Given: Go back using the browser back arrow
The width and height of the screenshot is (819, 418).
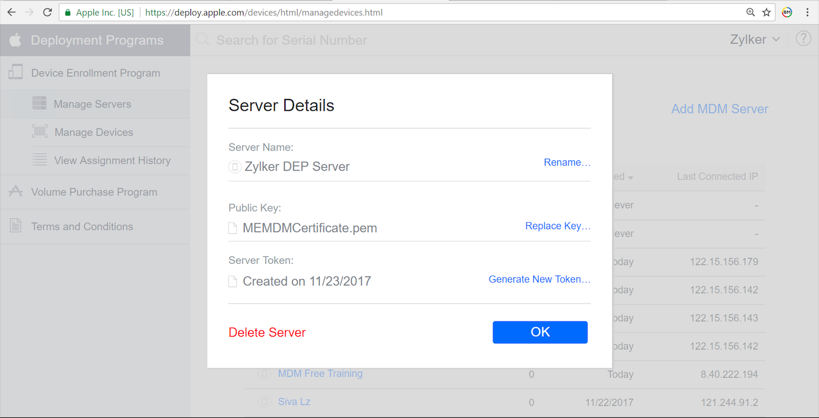Looking at the screenshot, I should click(11, 12).
